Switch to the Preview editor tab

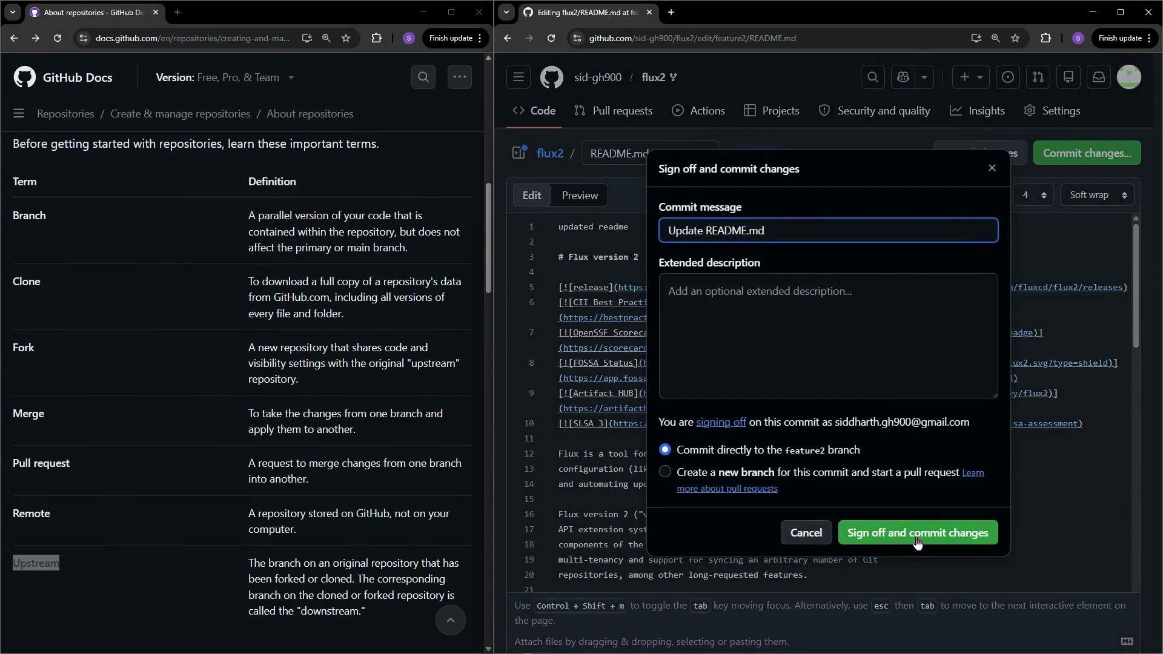[x=580, y=196]
